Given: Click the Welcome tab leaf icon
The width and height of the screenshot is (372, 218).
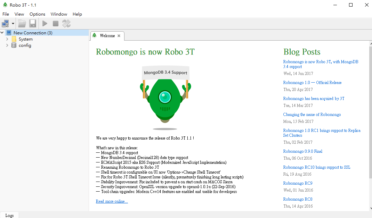Looking at the screenshot, I should [95, 35].
